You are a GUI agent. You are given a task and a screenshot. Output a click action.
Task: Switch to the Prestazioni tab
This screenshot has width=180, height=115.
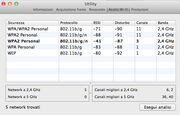pyautogui.click(x=140, y=10)
